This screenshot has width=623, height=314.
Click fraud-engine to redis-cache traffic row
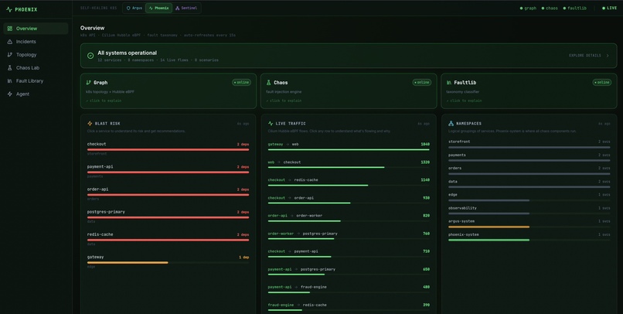click(349, 307)
